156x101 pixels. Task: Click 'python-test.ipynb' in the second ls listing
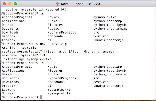(x=109, y=71)
